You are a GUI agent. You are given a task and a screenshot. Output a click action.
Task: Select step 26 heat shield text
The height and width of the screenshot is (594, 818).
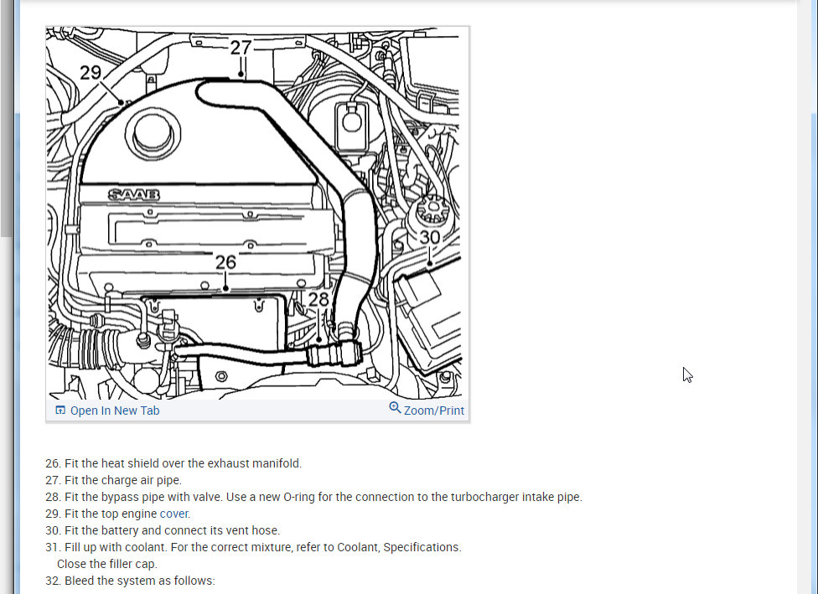173,463
